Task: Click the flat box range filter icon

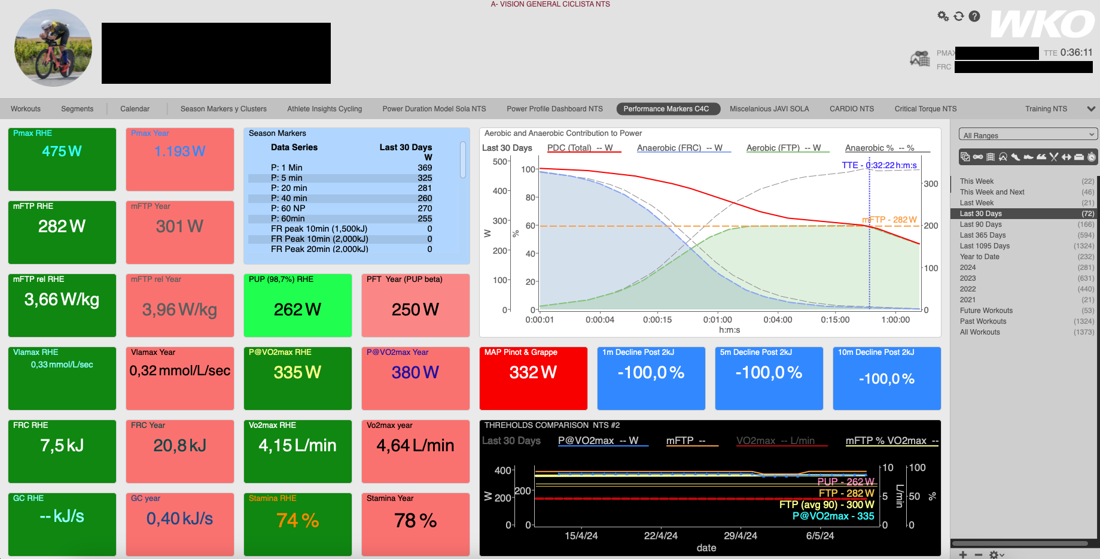Action: click(x=1079, y=157)
